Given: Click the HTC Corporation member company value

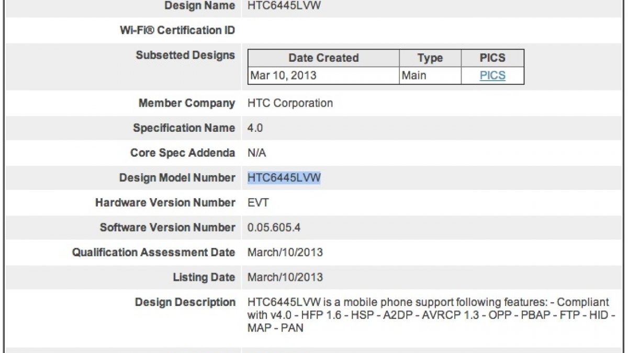Looking at the screenshot, I should click(290, 103).
